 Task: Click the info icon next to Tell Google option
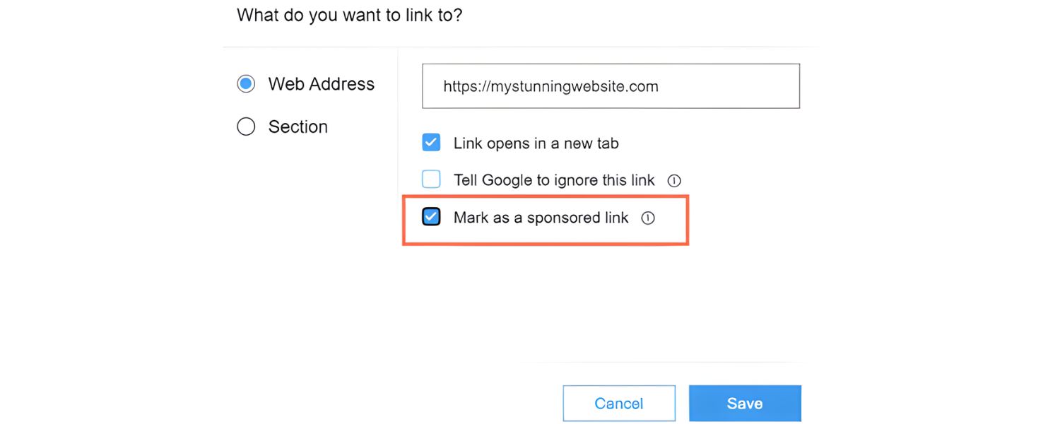pyautogui.click(x=674, y=180)
